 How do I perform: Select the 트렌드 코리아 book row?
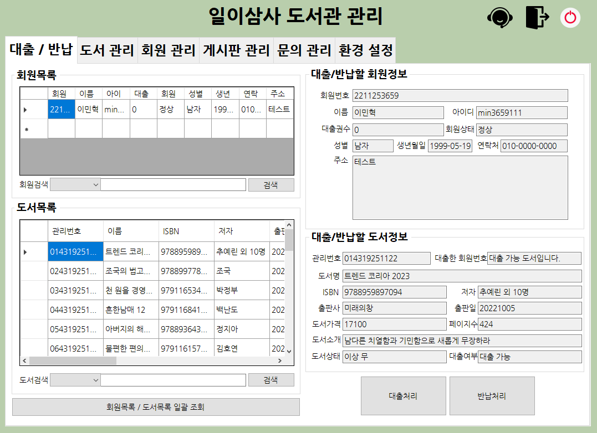pyautogui.click(x=127, y=252)
